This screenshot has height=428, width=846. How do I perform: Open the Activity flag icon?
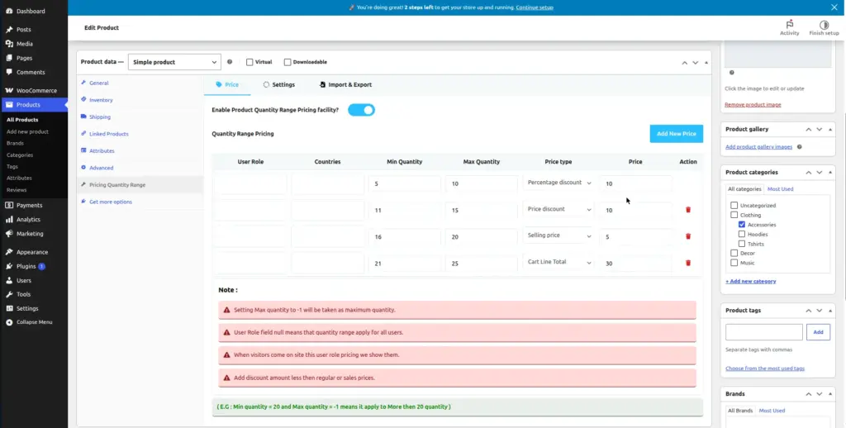[x=789, y=24]
